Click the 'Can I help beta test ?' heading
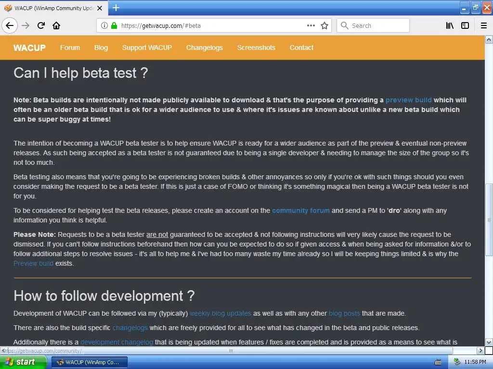493x369 pixels. pos(81,73)
